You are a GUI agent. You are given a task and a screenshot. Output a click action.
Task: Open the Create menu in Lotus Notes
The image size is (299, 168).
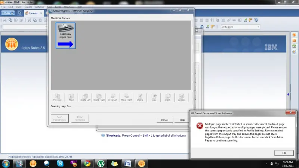pos(28,7)
